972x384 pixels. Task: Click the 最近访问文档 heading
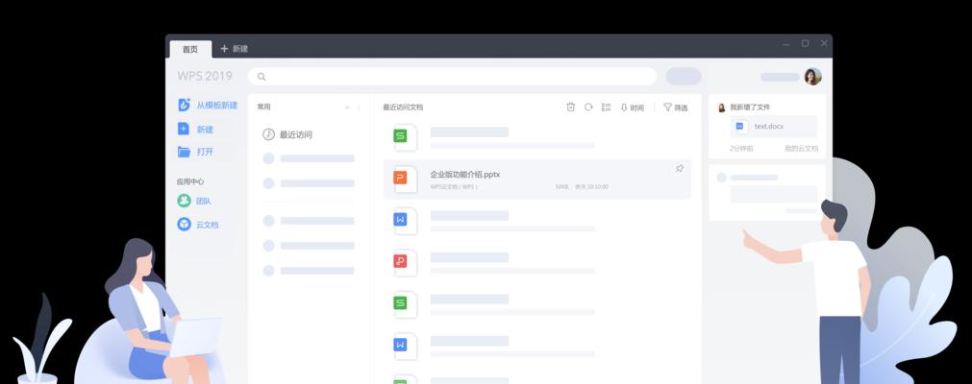403,108
